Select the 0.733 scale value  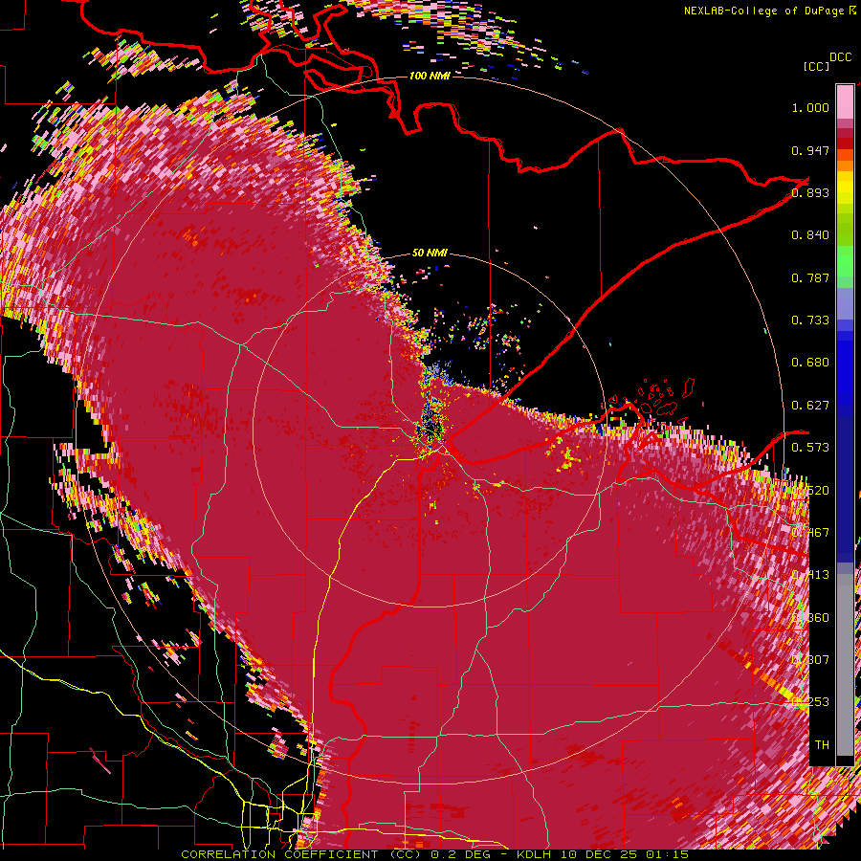[x=810, y=320]
